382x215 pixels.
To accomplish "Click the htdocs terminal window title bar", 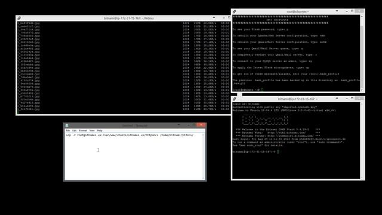I will [x=124, y=18].
